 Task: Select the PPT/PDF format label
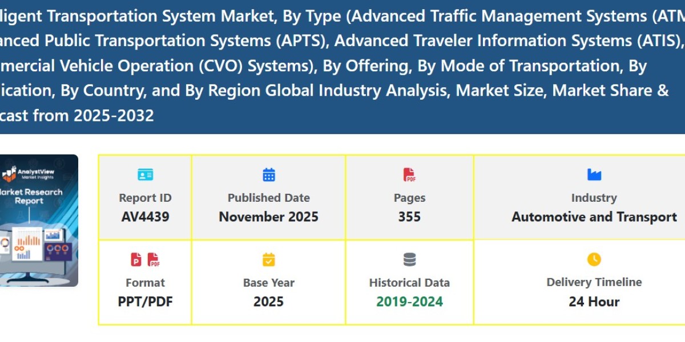click(145, 302)
